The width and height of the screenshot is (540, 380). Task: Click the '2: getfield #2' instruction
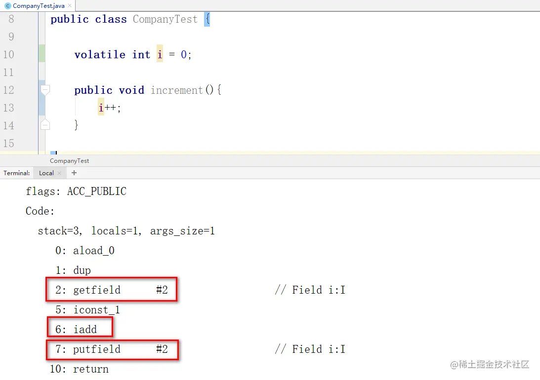pos(112,290)
